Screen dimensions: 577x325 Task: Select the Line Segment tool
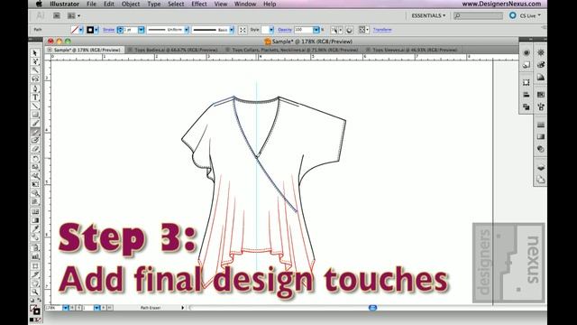(x=35, y=106)
